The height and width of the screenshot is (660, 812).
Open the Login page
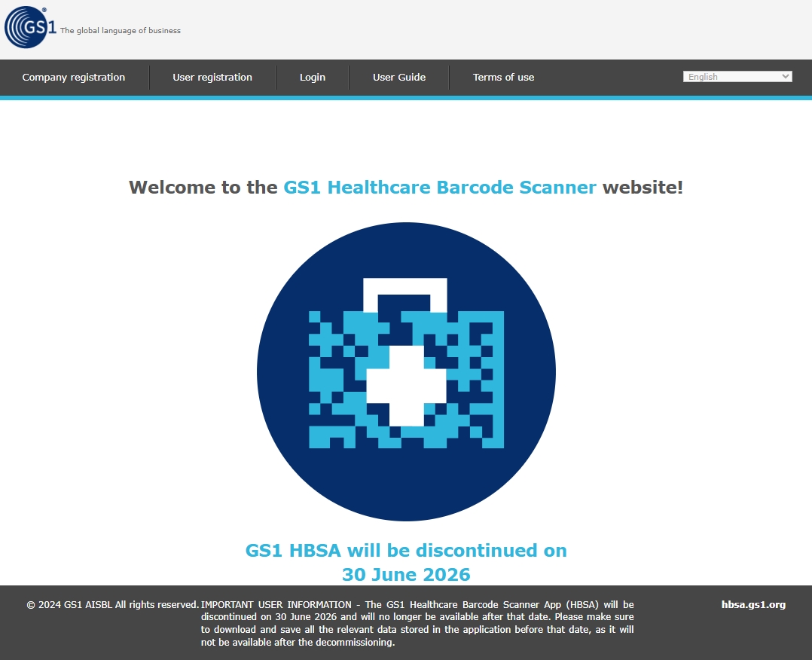point(313,77)
